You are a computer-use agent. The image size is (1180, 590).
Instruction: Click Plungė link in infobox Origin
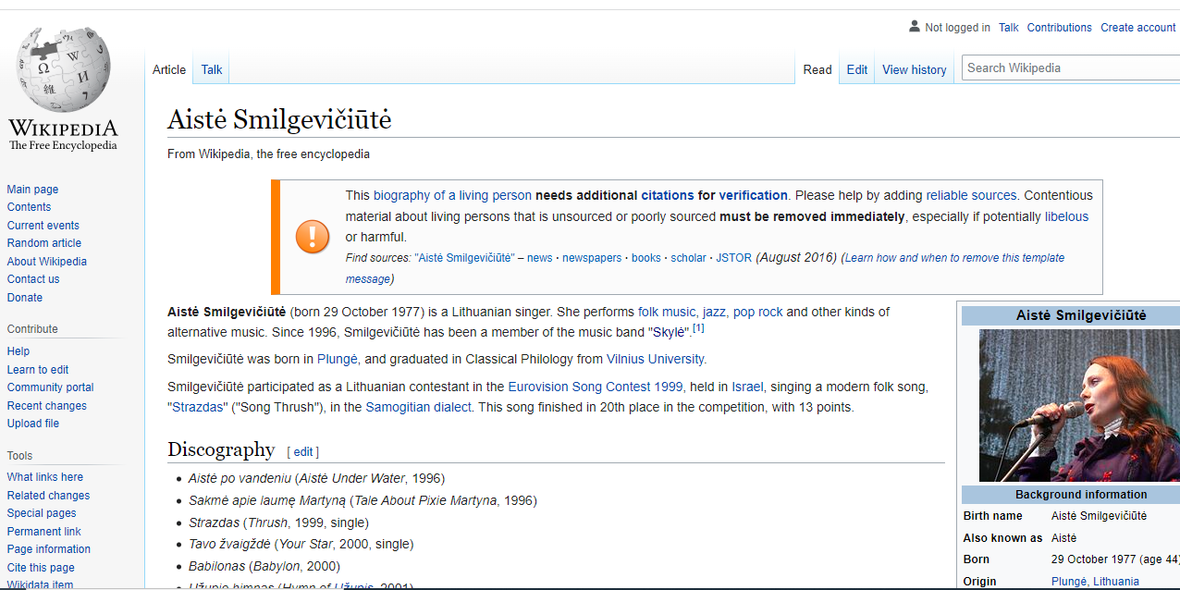click(1069, 582)
